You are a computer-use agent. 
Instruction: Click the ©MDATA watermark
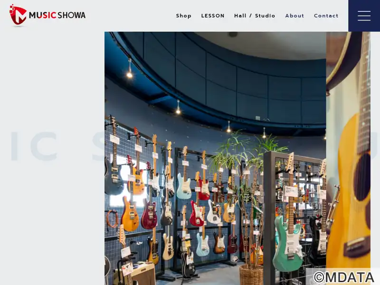(x=343, y=277)
